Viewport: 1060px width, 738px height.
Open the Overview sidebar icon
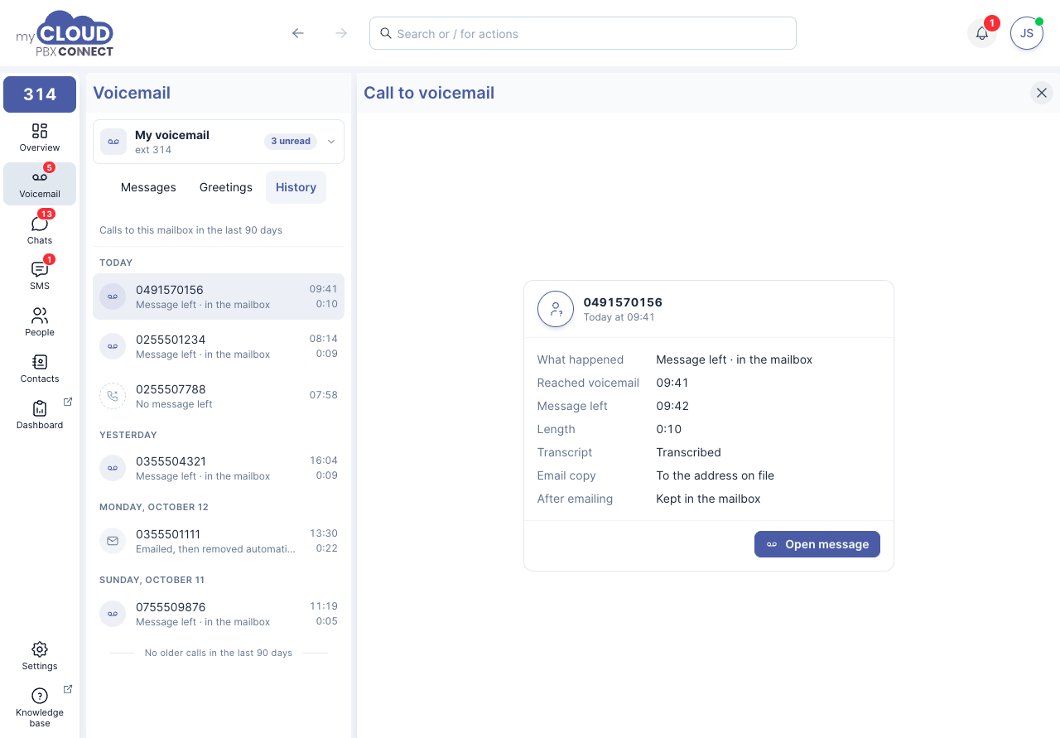coord(40,137)
